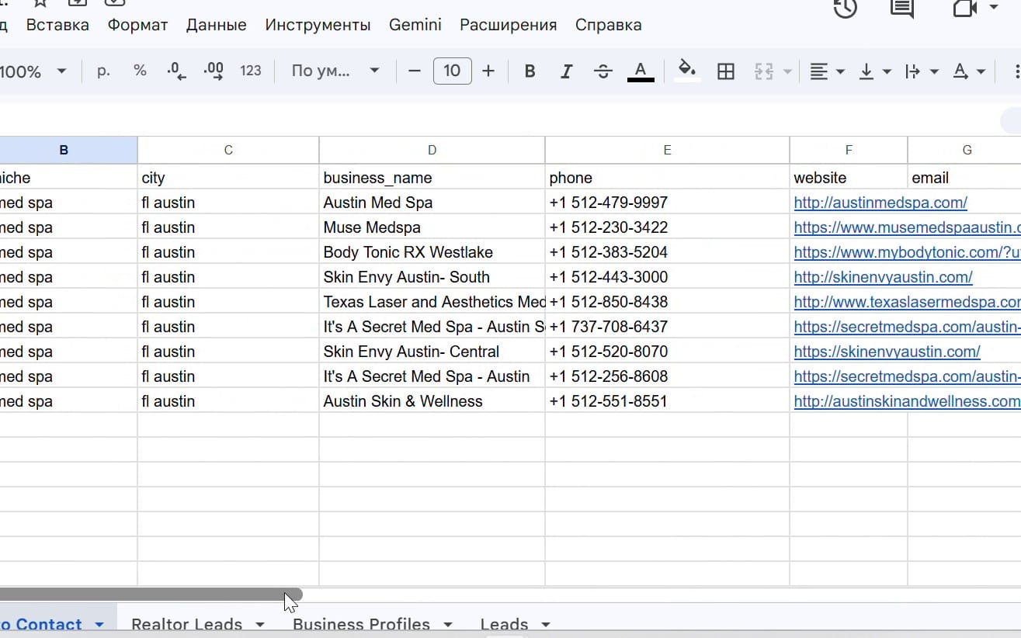Select the Muse Medspa cell
Image resolution: width=1021 pixels, height=638 pixels.
(x=432, y=227)
